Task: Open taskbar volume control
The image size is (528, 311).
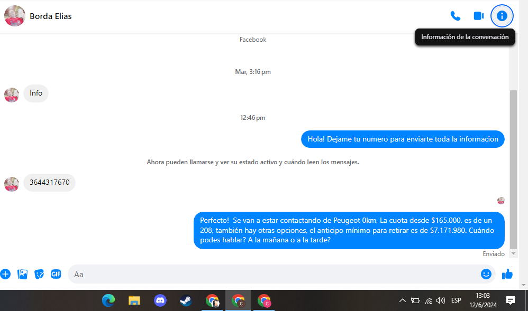Action: [x=441, y=300]
